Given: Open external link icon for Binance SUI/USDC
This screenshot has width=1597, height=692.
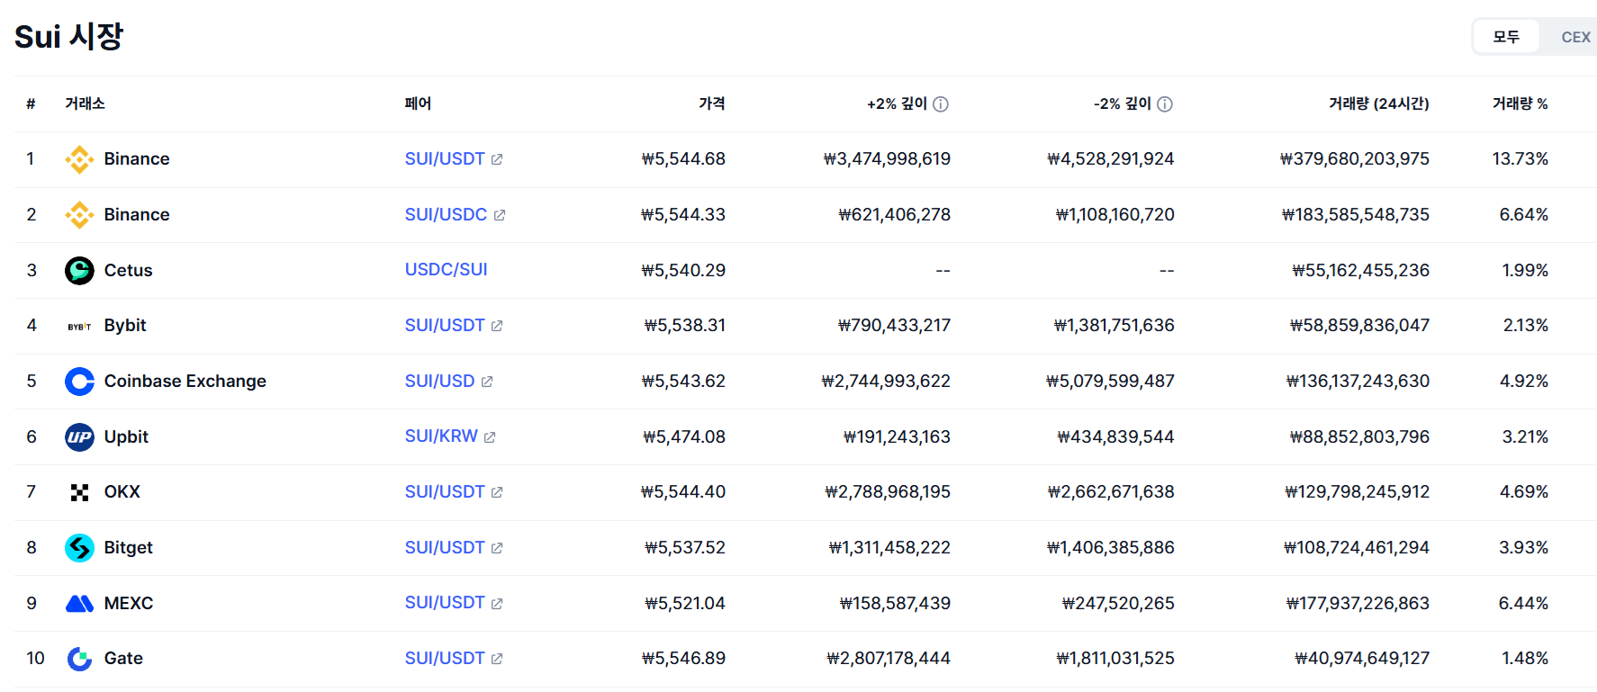Looking at the screenshot, I should point(500,215).
